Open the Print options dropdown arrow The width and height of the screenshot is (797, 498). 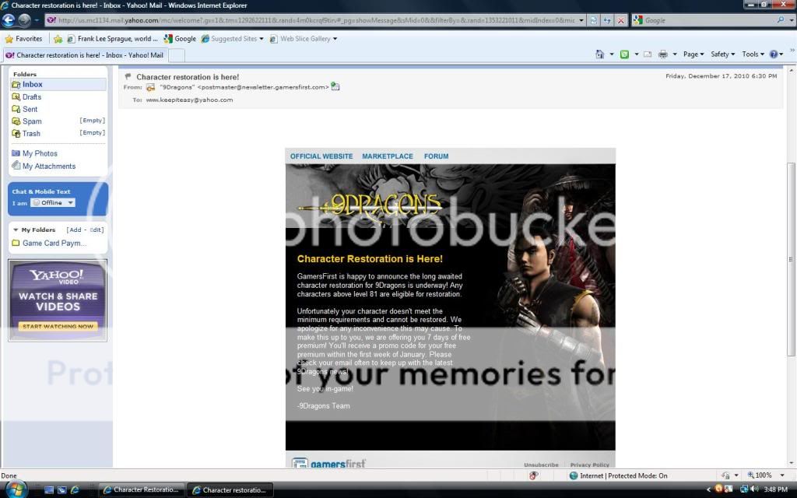click(x=675, y=54)
